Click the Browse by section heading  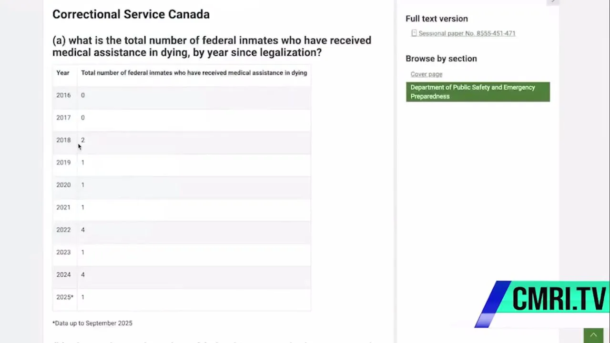[x=441, y=59]
